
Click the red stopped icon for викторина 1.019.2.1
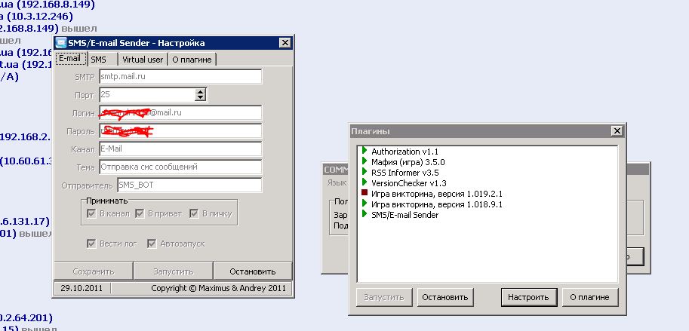point(364,194)
